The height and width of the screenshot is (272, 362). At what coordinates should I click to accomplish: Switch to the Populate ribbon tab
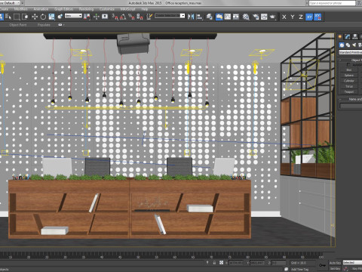[x=44, y=25]
